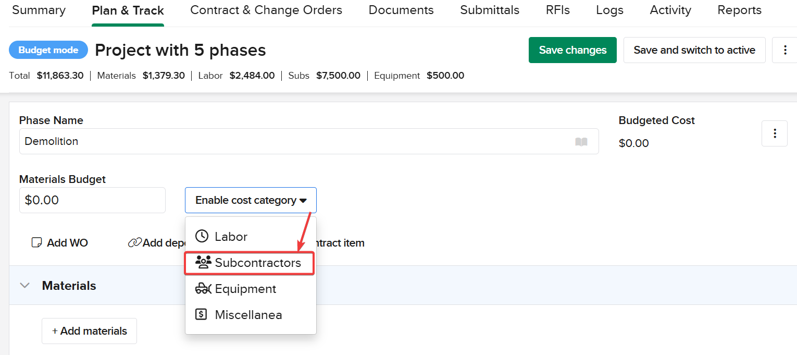This screenshot has width=797, height=355.
Task: Open the Contract & Change Orders tab
Action: coord(266,10)
